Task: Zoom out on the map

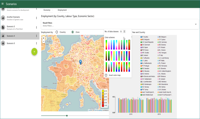Action: (43, 41)
